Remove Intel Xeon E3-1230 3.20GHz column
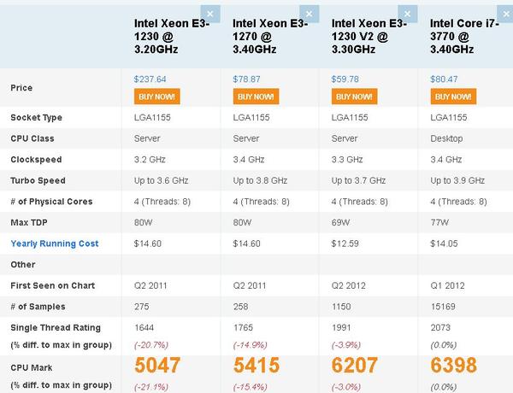This screenshot has height=393, width=513. click(213, 11)
